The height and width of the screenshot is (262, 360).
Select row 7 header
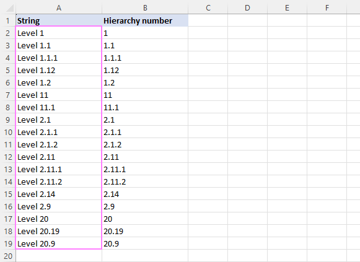8,95
